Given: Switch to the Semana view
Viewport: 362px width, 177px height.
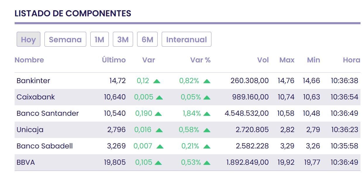Looking at the screenshot, I should coord(65,39).
